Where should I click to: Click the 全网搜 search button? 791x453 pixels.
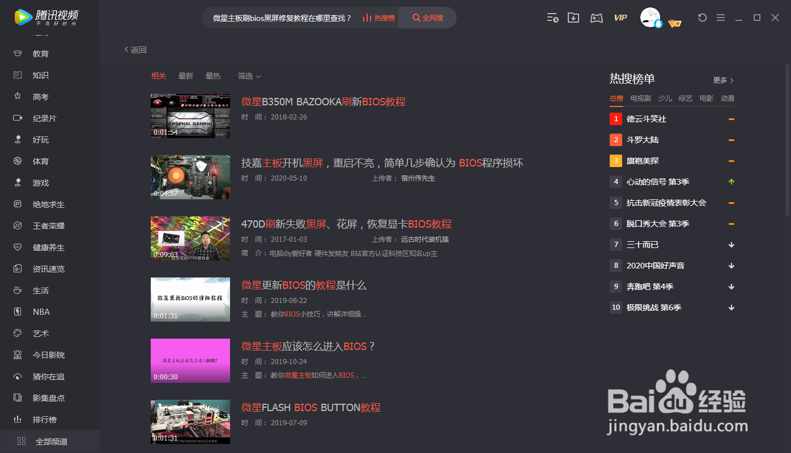click(428, 18)
